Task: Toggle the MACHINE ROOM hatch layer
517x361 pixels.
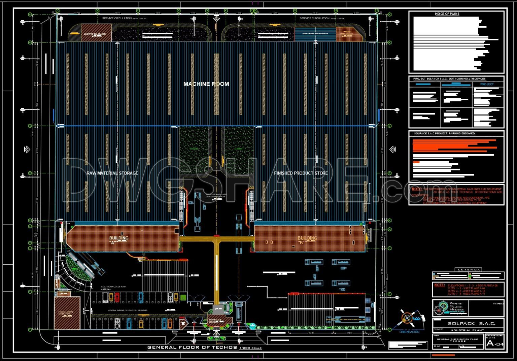Action: pyautogui.click(x=207, y=84)
